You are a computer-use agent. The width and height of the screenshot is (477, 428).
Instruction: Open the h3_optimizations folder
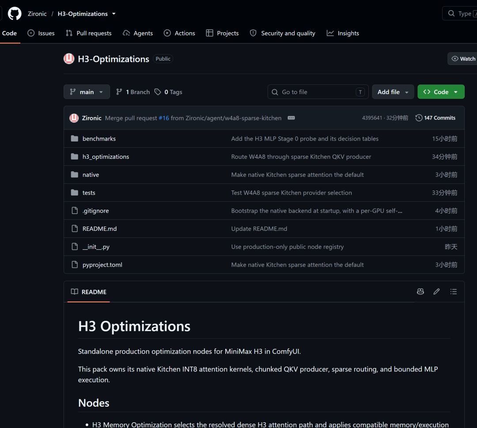pyautogui.click(x=106, y=157)
